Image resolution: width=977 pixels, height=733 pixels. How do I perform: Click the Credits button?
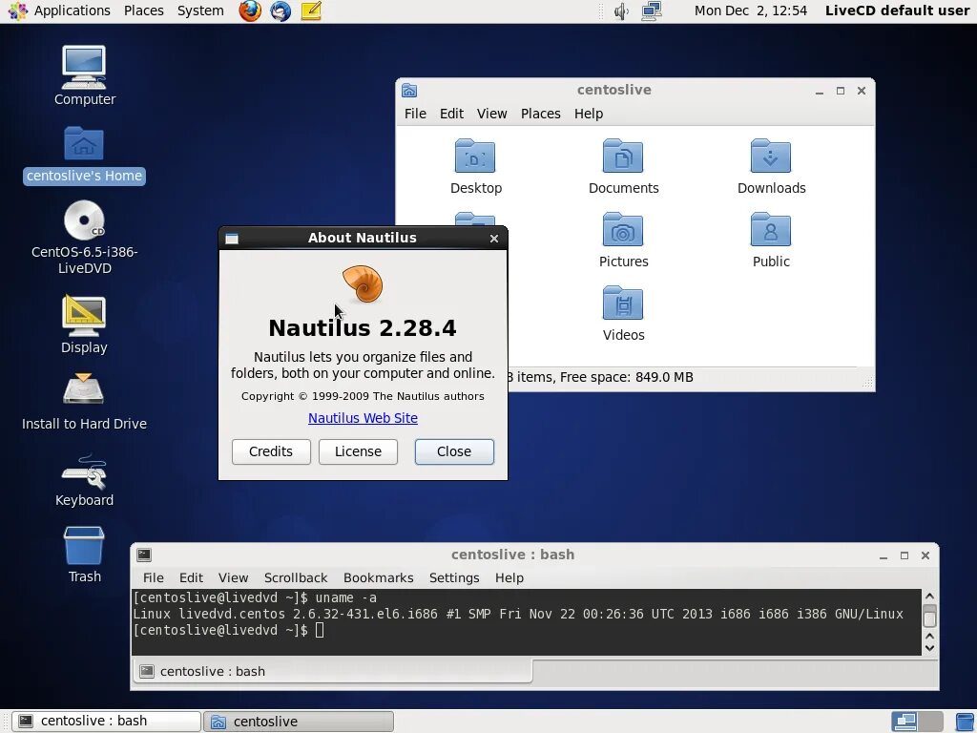[270, 451]
